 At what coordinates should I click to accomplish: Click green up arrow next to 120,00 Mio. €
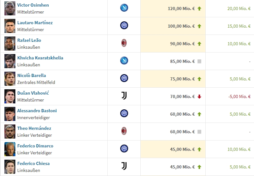pyautogui.click(x=199, y=8)
